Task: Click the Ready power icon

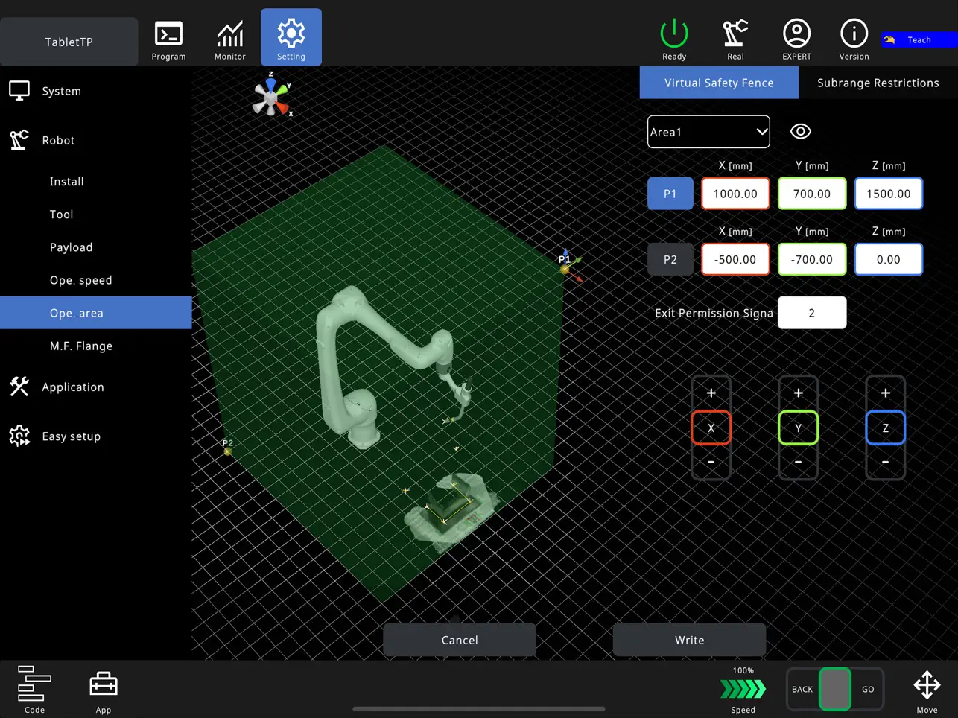Action: point(674,40)
